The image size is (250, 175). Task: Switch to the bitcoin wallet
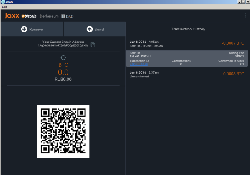point(29,16)
